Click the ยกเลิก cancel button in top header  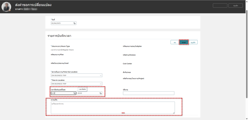tap(235, 6)
